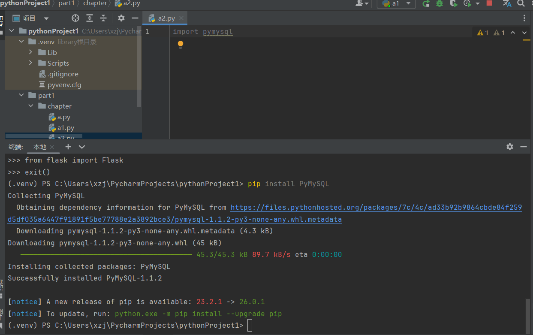533x335 pixels.
Task: Switch to the a2.py editor tab
Action: coord(165,18)
